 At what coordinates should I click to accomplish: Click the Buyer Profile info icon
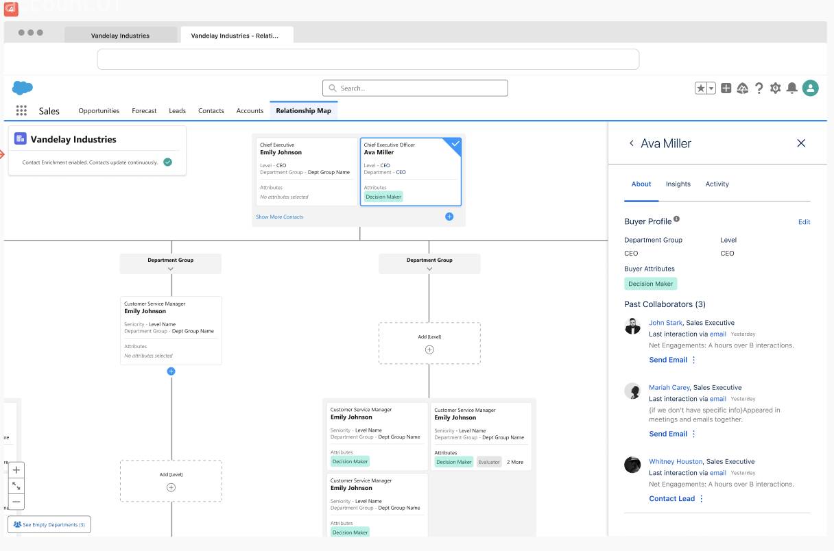tap(677, 219)
